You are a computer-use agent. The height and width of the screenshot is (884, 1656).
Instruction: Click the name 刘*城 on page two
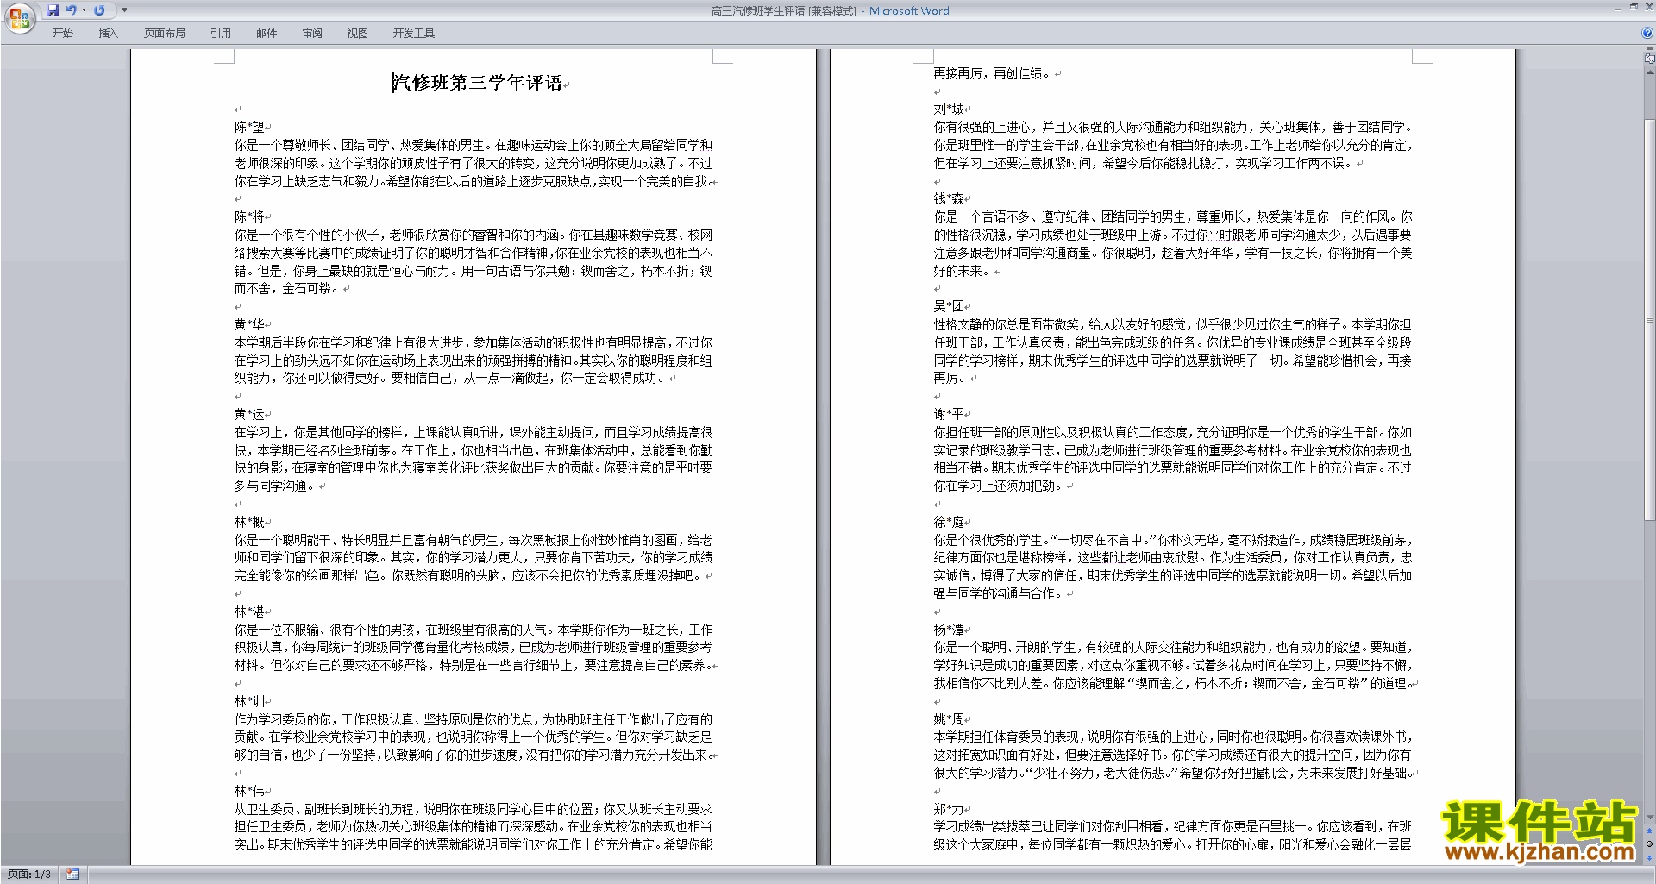click(x=949, y=109)
